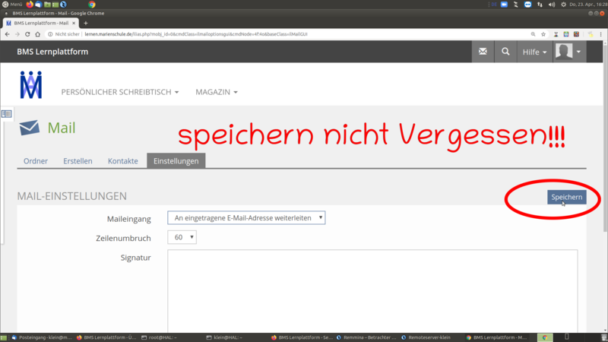This screenshot has height=342, width=608.
Task: Open a new Chrome tab
Action: click(x=86, y=24)
